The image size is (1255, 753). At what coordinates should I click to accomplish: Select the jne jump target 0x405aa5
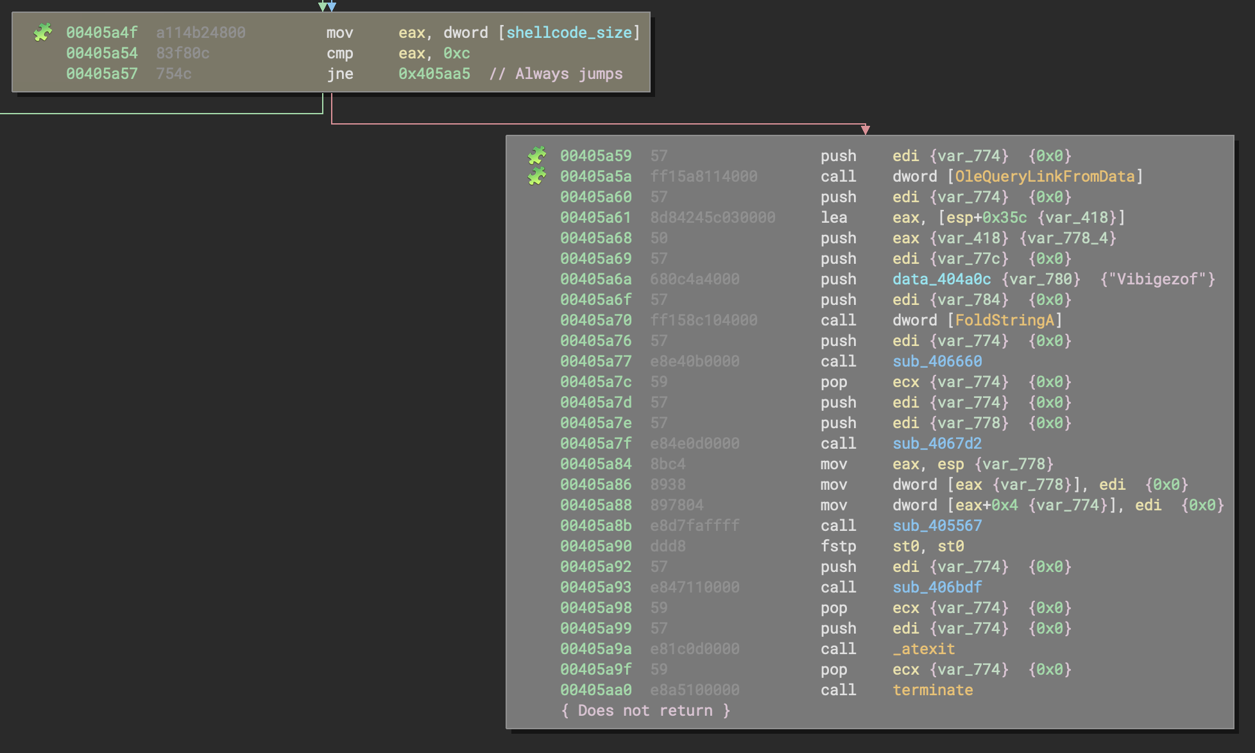[x=433, y=74]
